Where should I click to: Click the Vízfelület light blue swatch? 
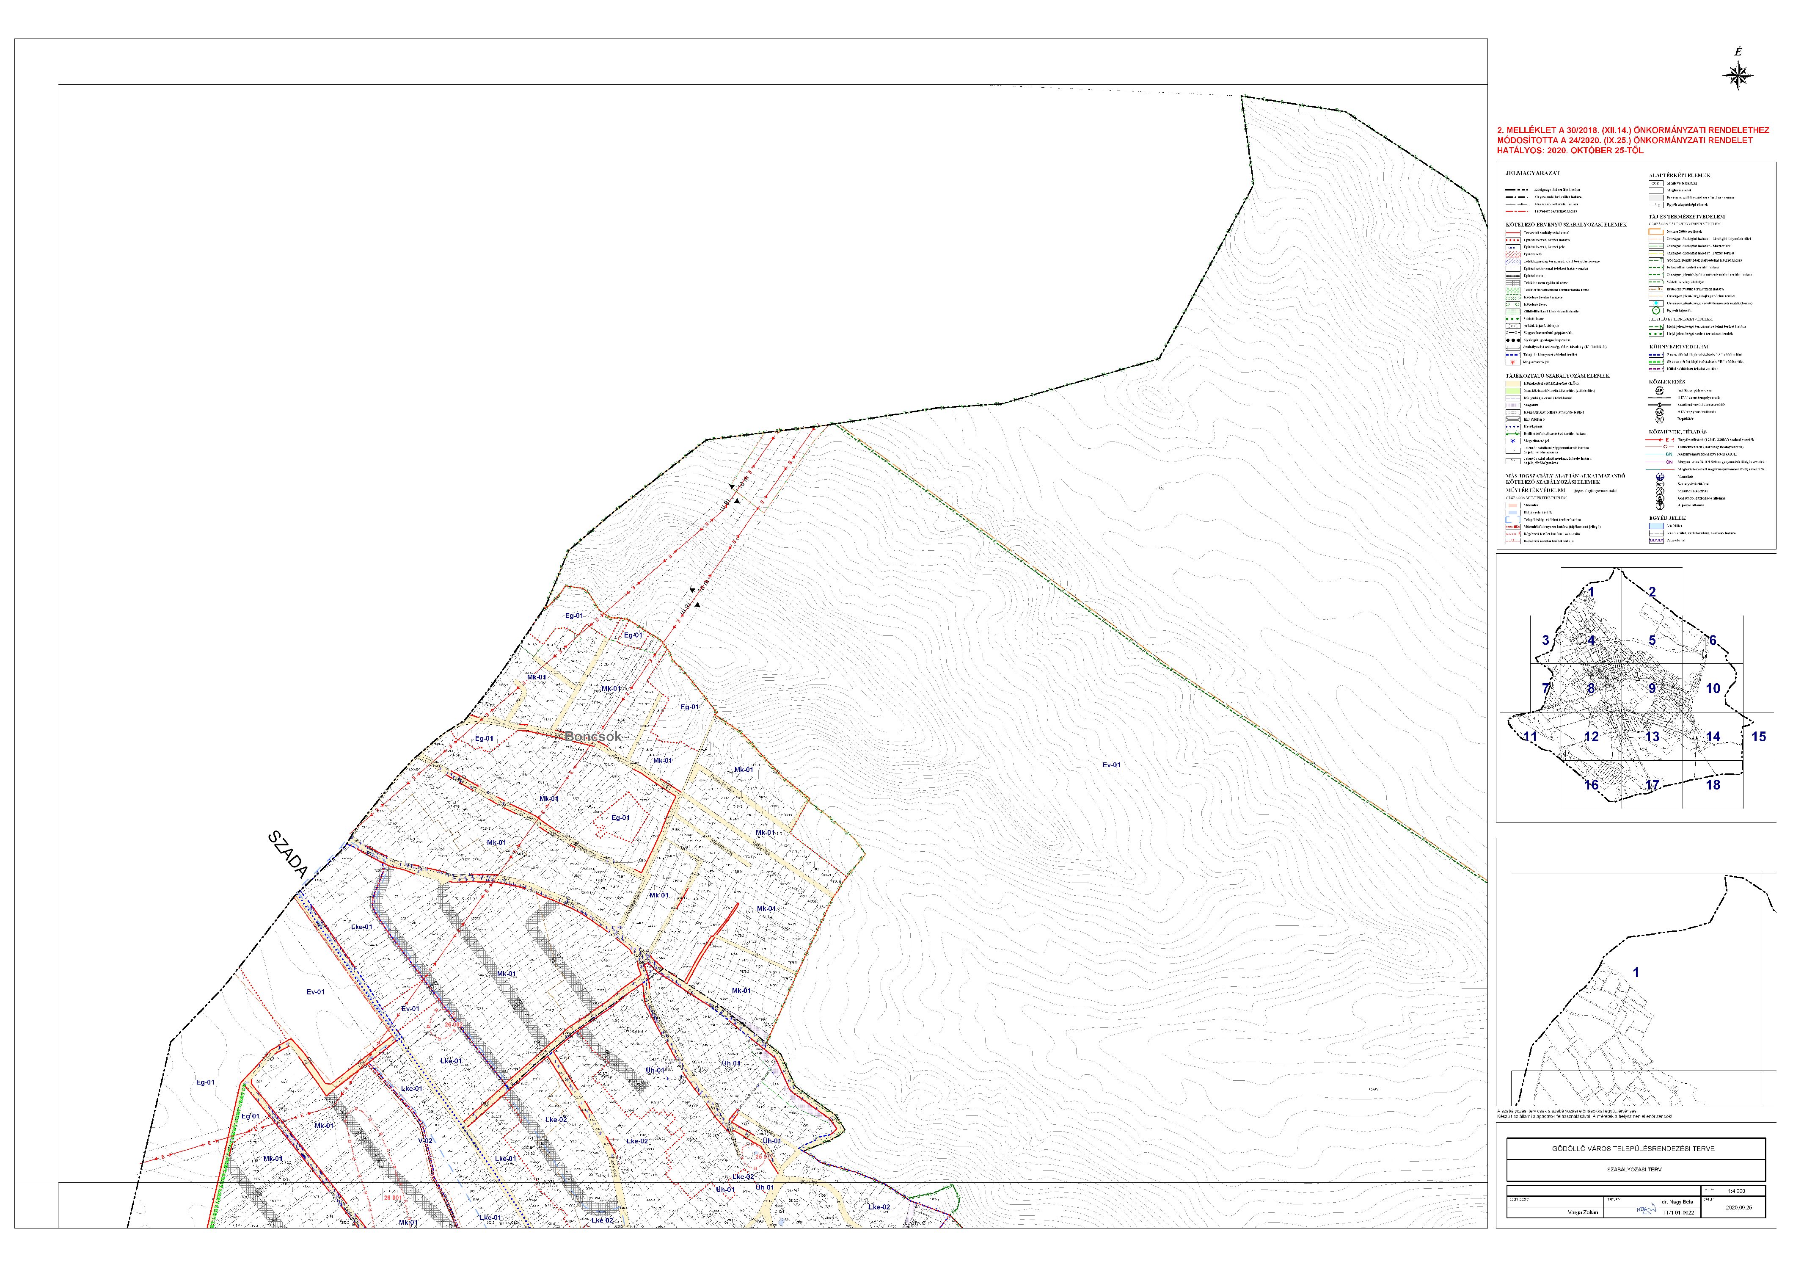[1656, 526]
